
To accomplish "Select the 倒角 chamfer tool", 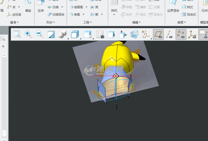I will pos(75,14).
